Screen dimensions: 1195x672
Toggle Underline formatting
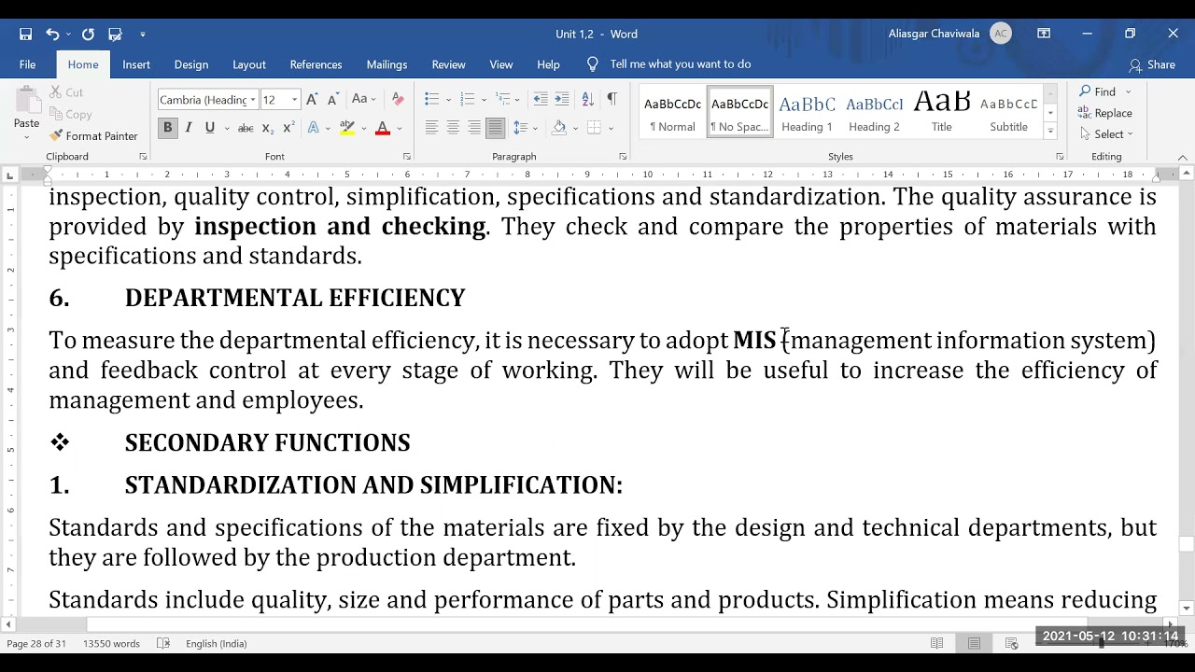click(x=209, y=128)
